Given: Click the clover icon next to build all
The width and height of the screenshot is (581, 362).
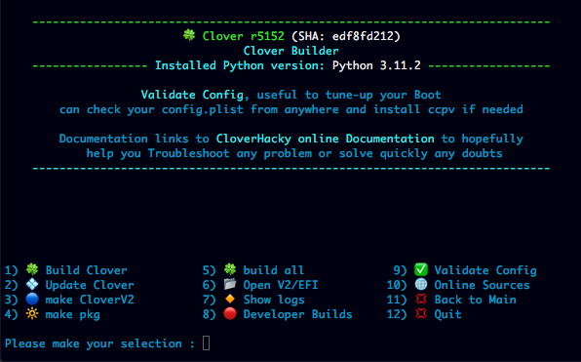Looking at the screenshot, I should click(x=230, y=269).
